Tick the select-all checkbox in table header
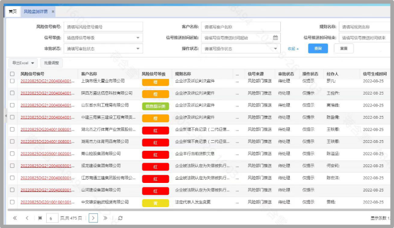 click(12, 74)
